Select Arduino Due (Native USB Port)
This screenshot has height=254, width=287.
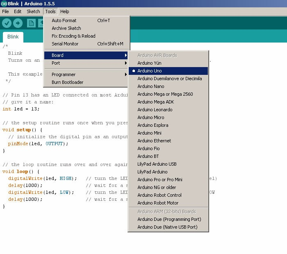tap(168, 227)
